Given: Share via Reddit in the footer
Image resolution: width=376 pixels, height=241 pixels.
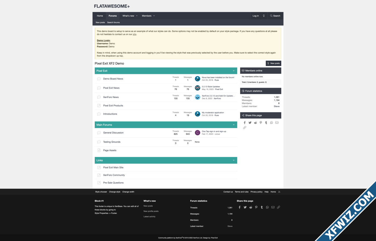Looking at the screenshot, I should tap(251, 207).
